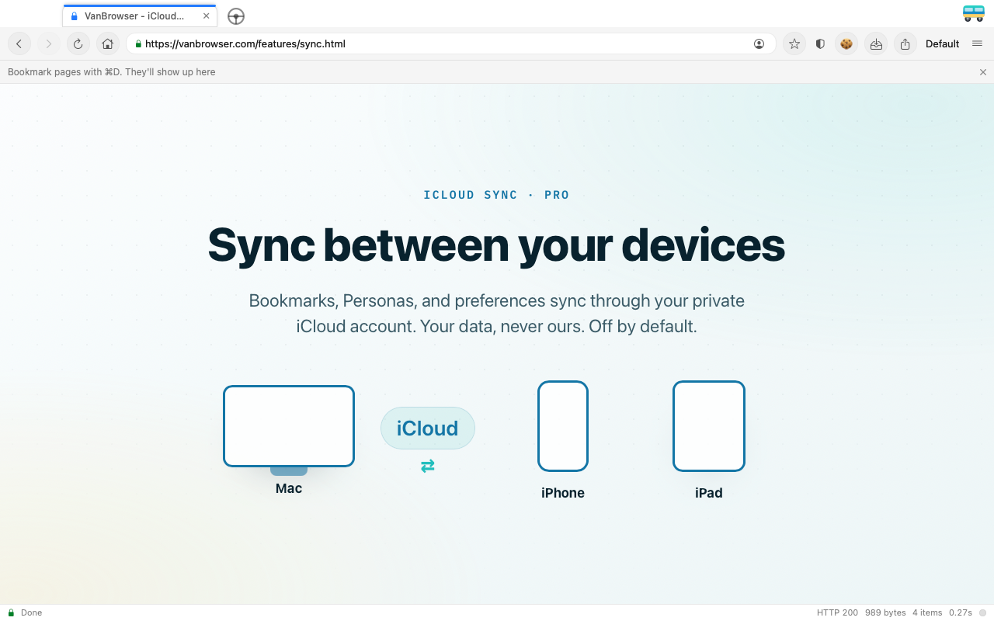Dismiss the bookmarks bar hint
The width and height of the screenshot is (994, 621).
coord(983,72)
